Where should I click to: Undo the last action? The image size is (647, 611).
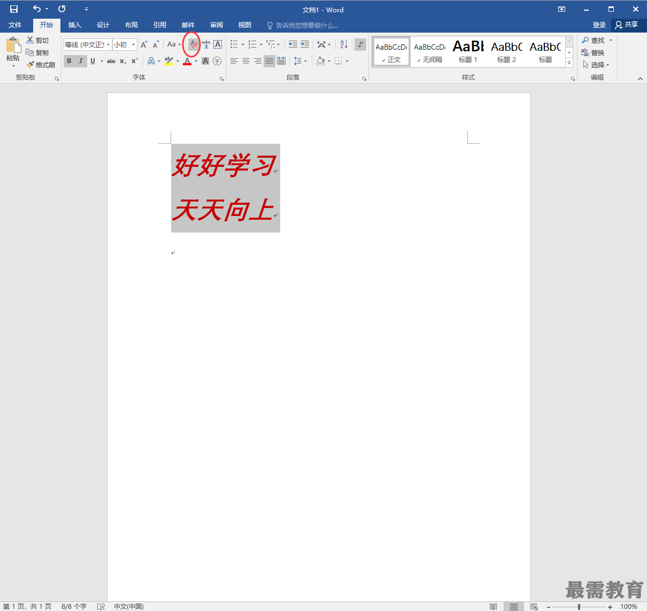pos(37,9)
